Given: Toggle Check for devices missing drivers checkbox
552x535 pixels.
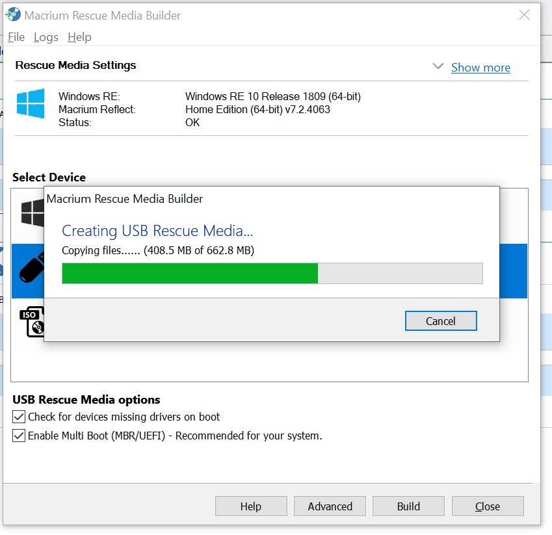Looking at the screenshot, I should tap(19, 417).
